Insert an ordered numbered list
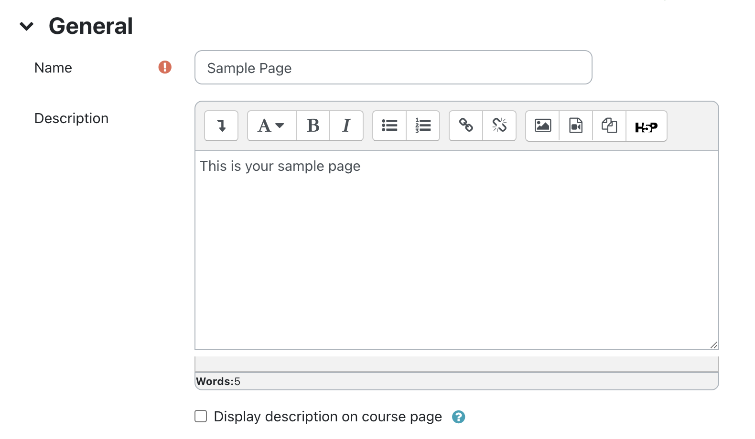The image size is (755, 439). pos(423,126)
